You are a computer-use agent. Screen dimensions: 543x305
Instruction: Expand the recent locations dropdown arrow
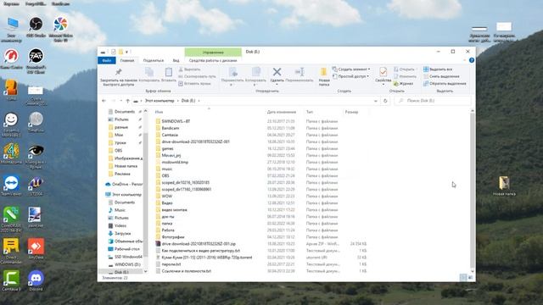coord(120,101)
